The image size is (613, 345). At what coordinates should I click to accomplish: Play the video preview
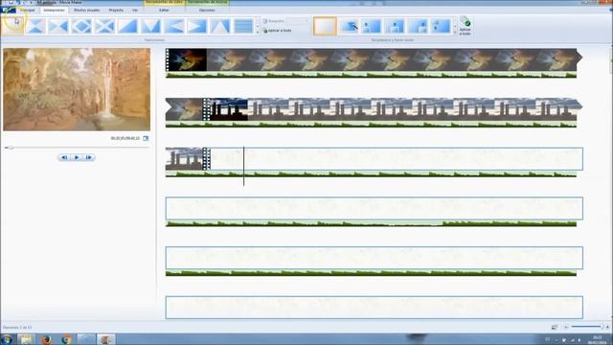(77, 157)
